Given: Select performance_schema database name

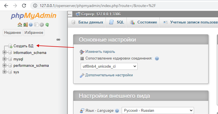Looking at the screenshot, I should pos(31,66).
